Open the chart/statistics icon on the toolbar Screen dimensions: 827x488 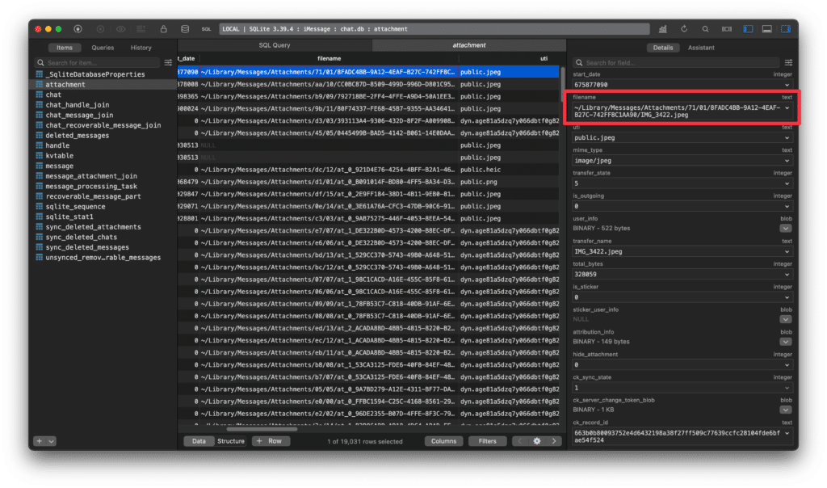663,27
